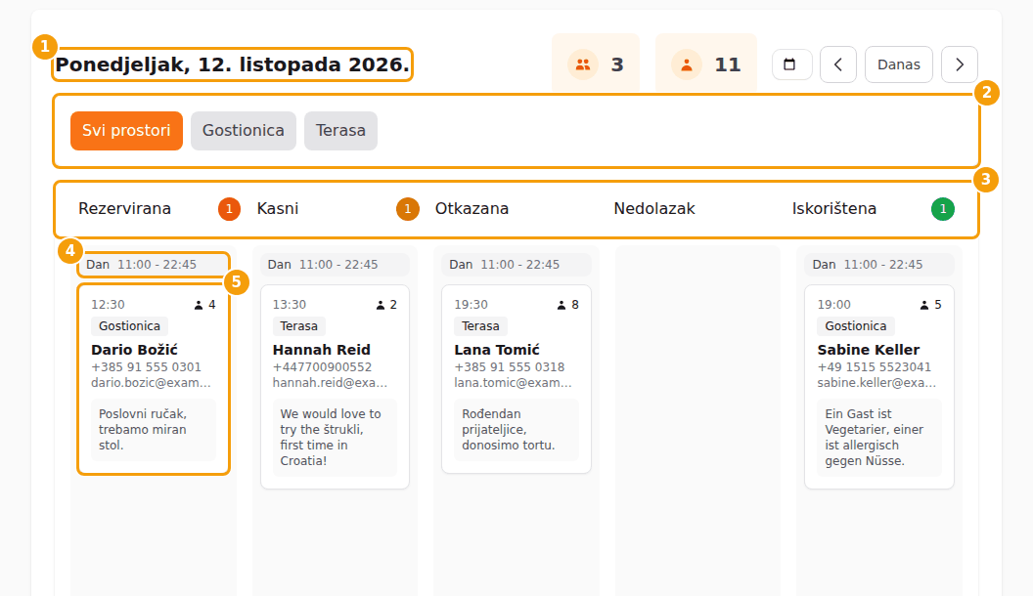Click the Kasni column header
Screen dimensions: 1033x596
tap(278, 209)
